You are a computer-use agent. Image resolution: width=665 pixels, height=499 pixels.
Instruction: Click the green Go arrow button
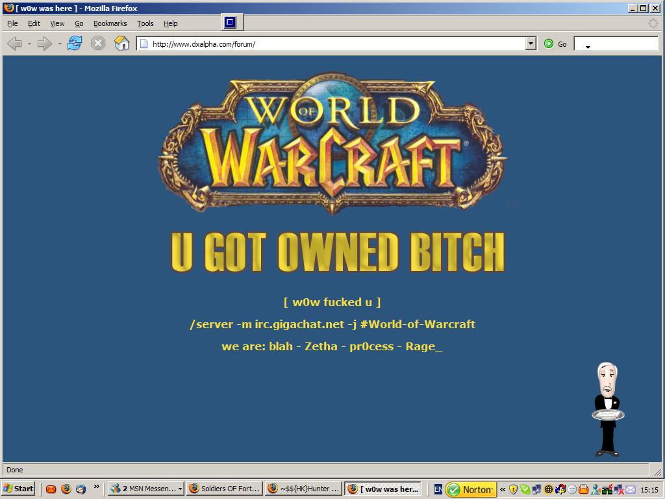pos(548,44)
